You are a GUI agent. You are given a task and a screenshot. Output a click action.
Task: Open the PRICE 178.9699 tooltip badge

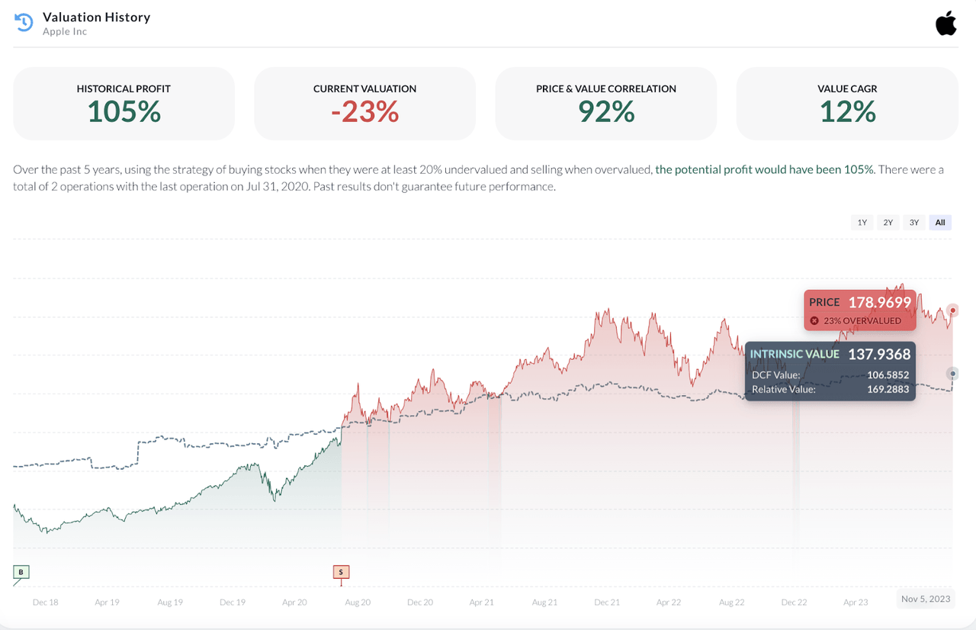tap(859, 302)
